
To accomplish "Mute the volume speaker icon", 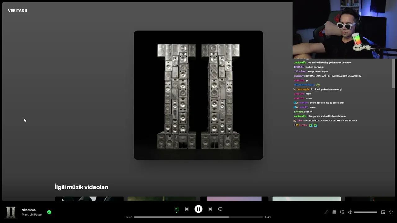I will point(350,212).
